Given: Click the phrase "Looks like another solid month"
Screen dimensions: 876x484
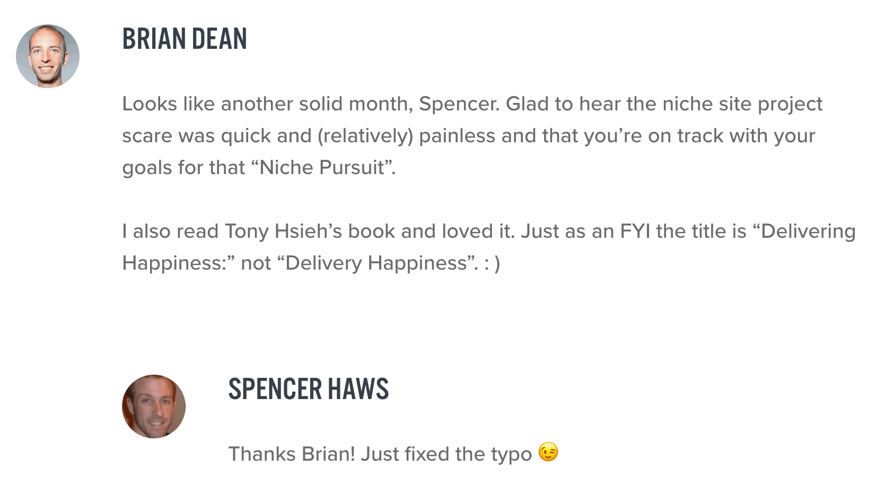Looking at the screenshot, I should click(x=267, y=104).
